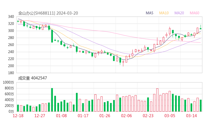
Task: Click the 280 price axis label
Action: click(x=11, y=38)
